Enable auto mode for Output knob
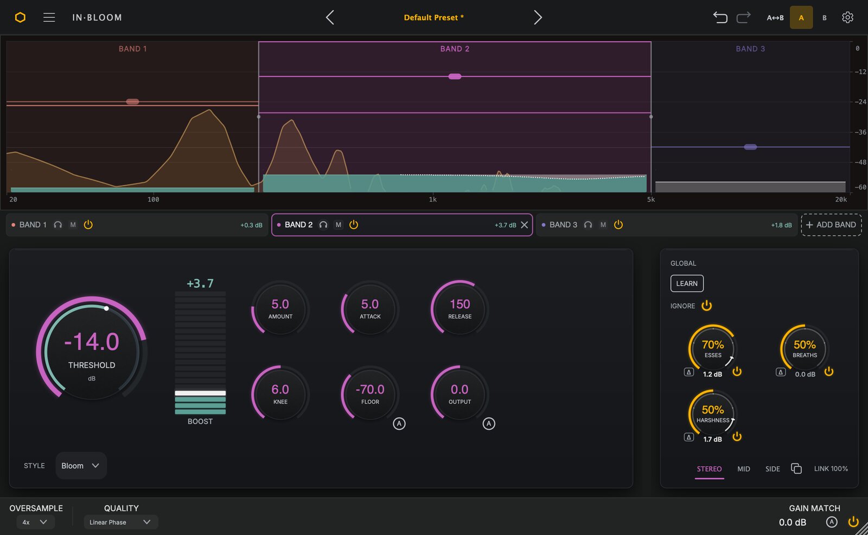 [x=489, y=424]
